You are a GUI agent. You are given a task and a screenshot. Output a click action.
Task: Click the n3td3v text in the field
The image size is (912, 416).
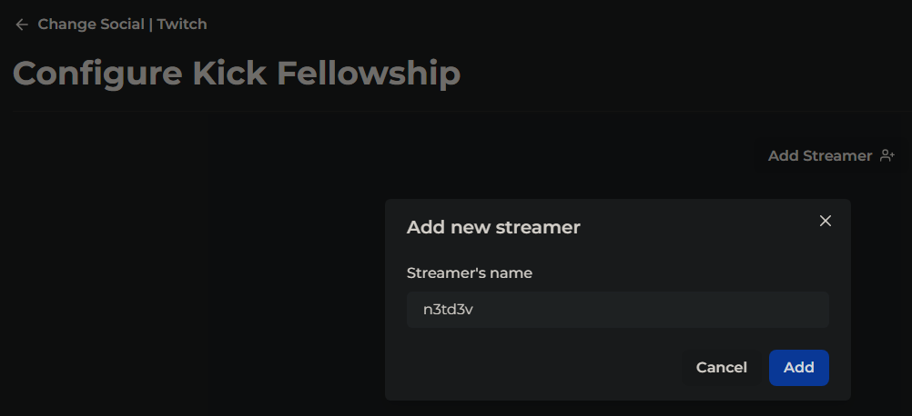coord(448,310)
